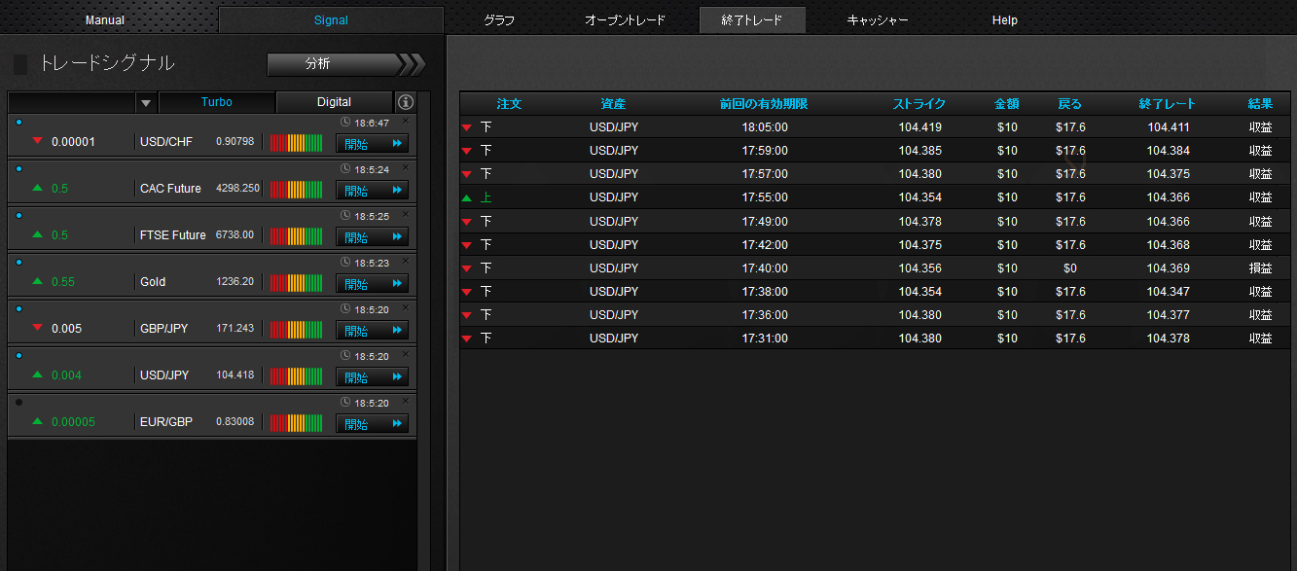Click the green up arrow on EUR/GBP signal
This screenshot has width=1297, height=571.
pyautogui.click(x=37, y=421)
